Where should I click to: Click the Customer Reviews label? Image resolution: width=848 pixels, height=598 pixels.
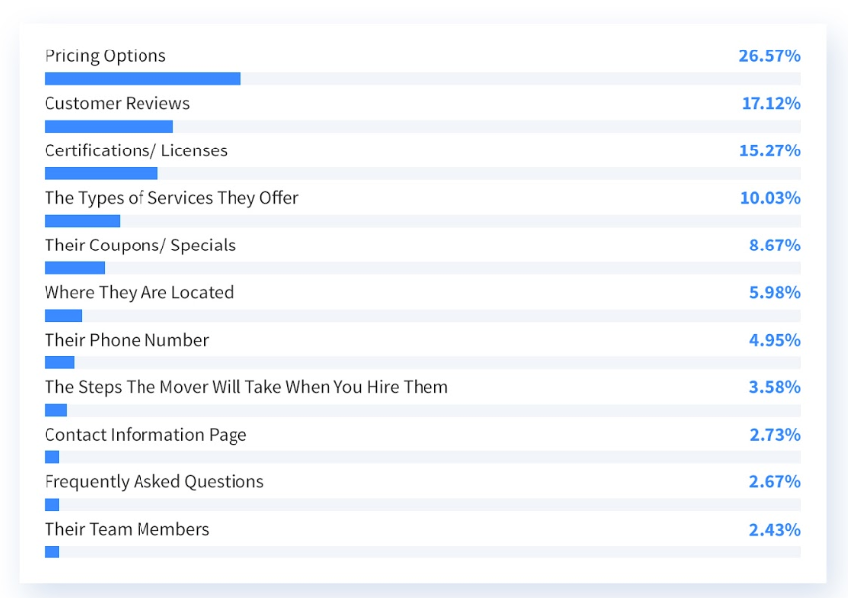pyautogui.click(x=117, y=103)
